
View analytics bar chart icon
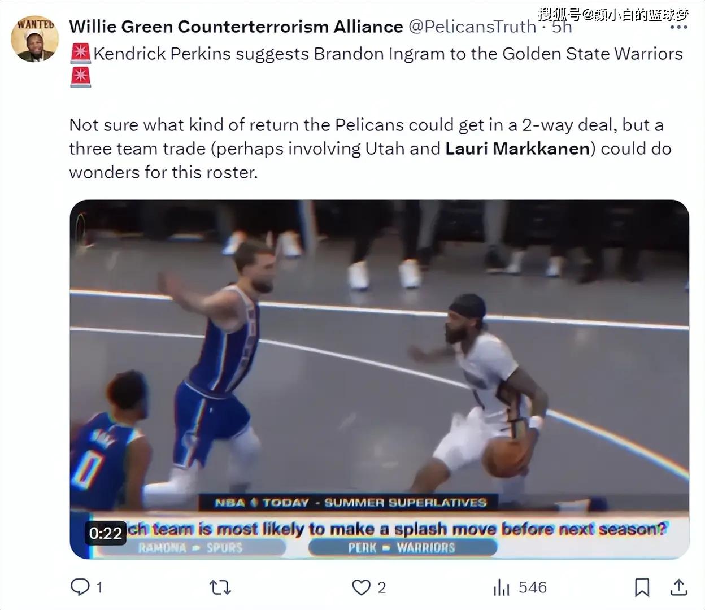(x=501, y=588)
